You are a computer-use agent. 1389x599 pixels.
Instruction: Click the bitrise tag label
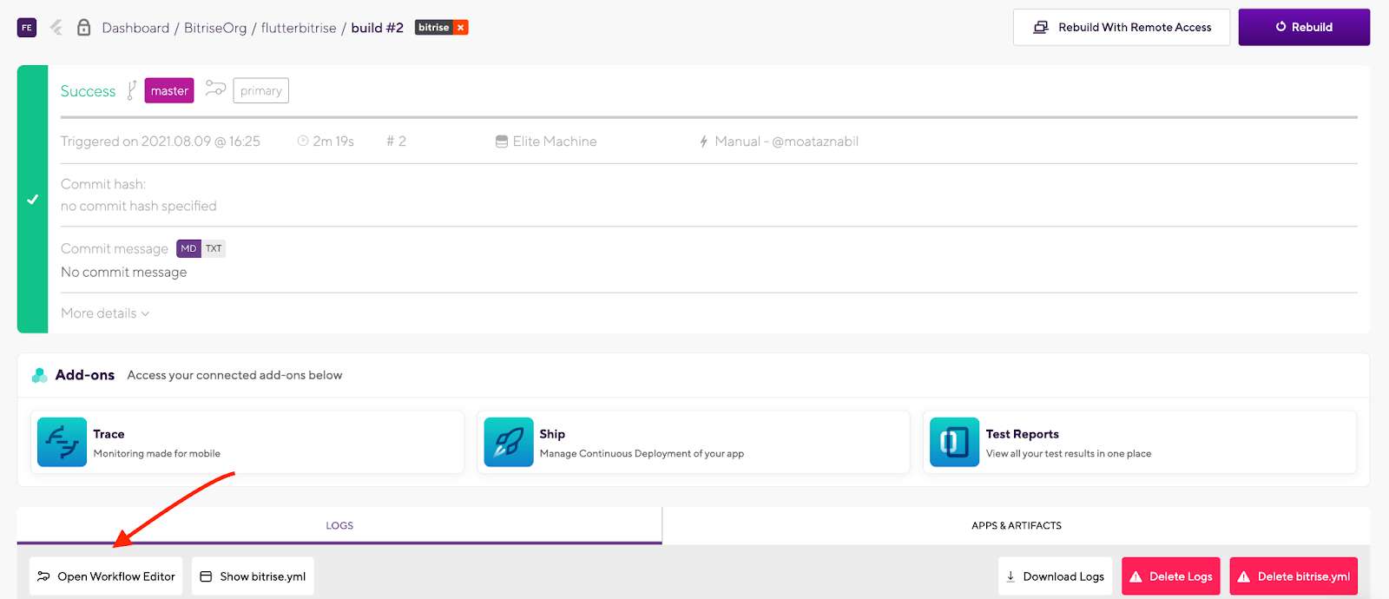point(434,28)
